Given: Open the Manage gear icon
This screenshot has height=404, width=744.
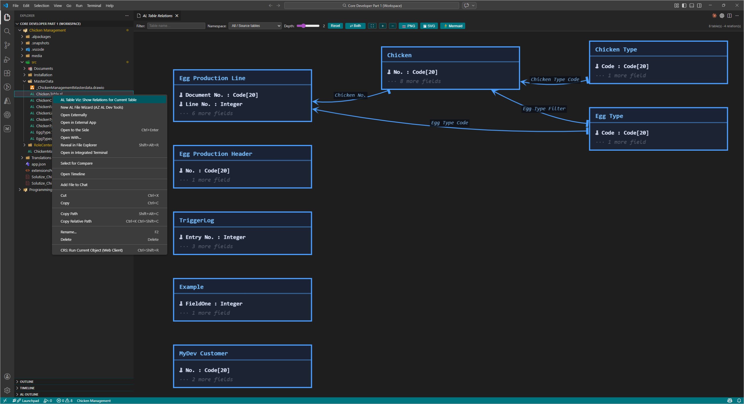Looking at the screenshot, I should [7, 390].
